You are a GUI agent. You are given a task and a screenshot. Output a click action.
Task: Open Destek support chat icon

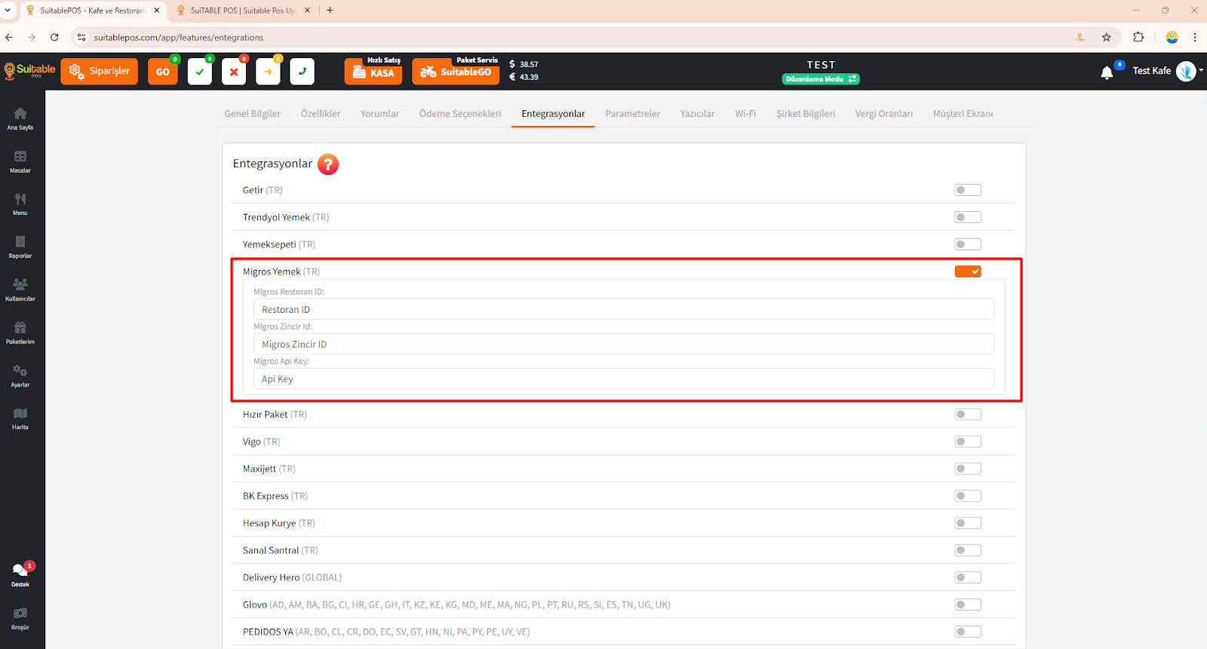(20, 574)
